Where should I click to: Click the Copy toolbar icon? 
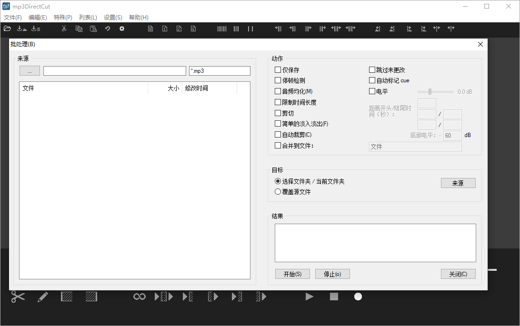79,29
